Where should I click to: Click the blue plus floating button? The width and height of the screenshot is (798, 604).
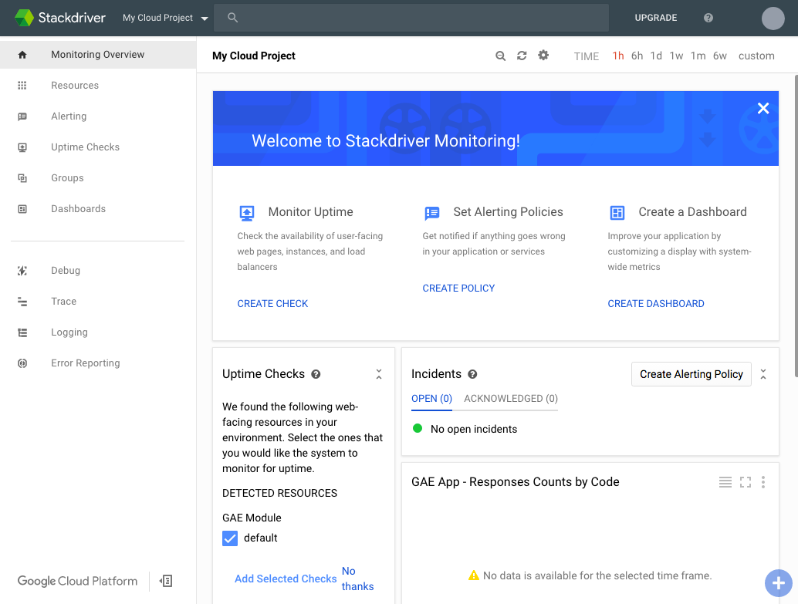click(778, 583)
